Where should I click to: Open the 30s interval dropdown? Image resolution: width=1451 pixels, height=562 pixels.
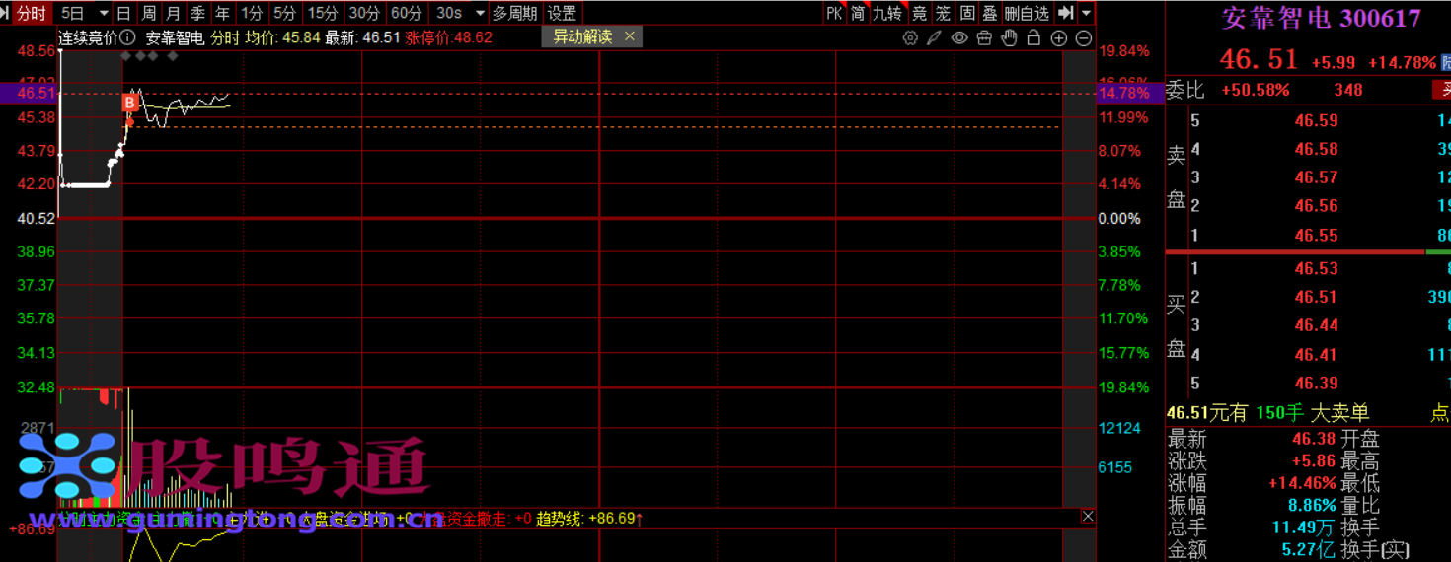pos(480,13)
